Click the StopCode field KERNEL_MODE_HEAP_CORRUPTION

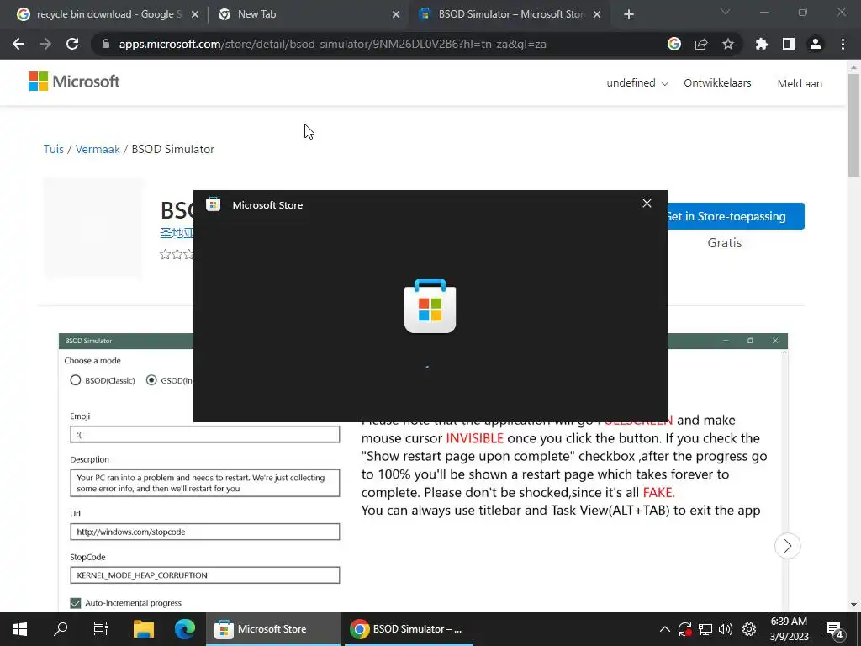coord(205,575)
